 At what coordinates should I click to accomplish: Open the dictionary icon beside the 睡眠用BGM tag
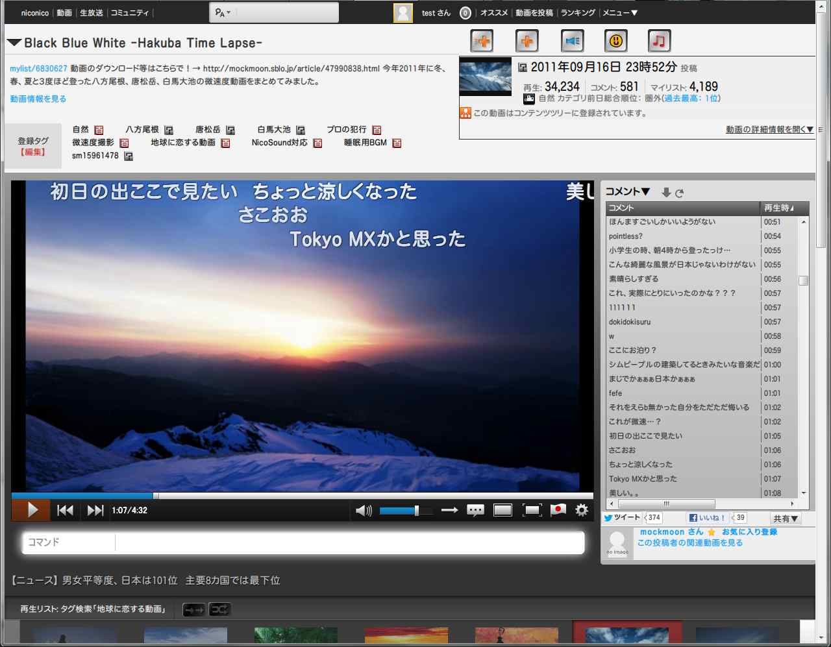397,143
